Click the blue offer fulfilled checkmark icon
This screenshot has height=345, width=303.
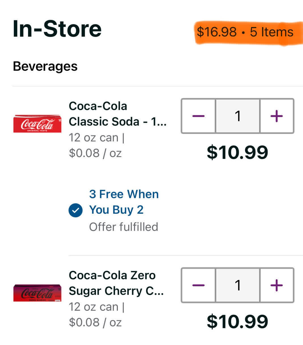coord(76,210)
